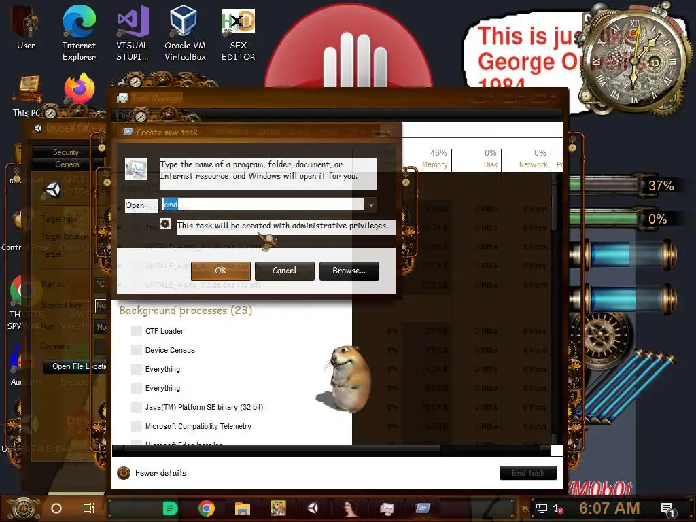Viewport: 696px width, 522px height.
Task: Click Background processes (23) heading
Action: coord(186,310)
